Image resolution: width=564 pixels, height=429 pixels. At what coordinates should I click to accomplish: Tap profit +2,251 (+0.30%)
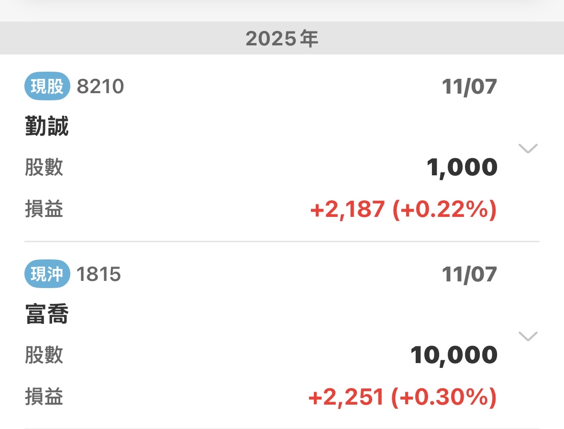tap(402, 397)
